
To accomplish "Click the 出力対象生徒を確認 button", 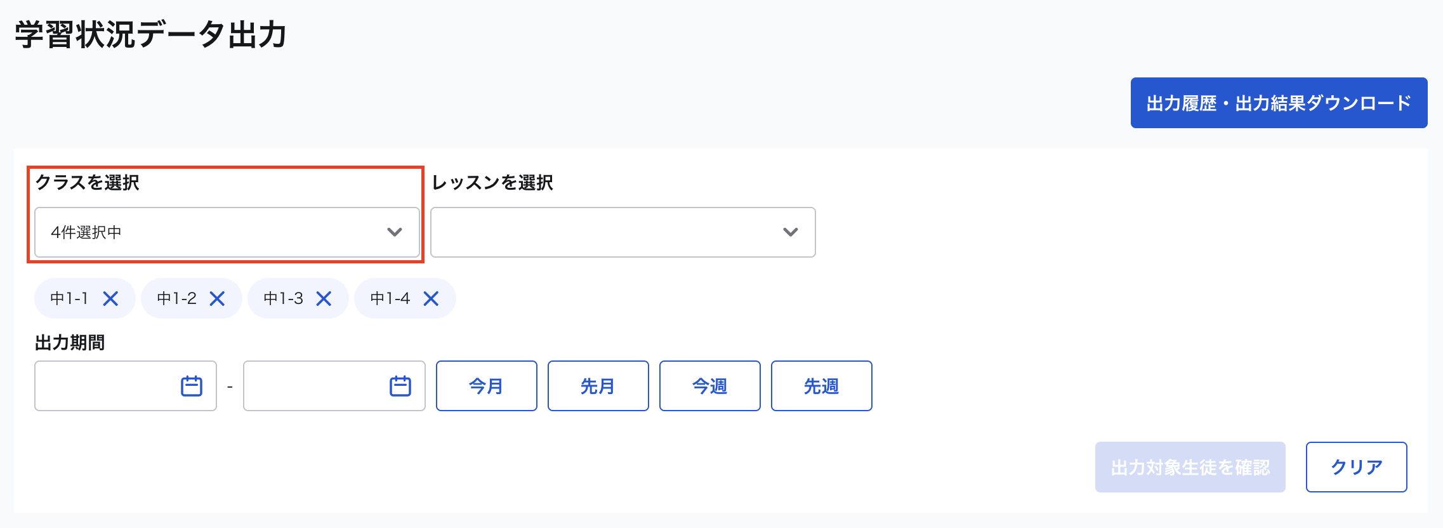I will pos(1190,467).
